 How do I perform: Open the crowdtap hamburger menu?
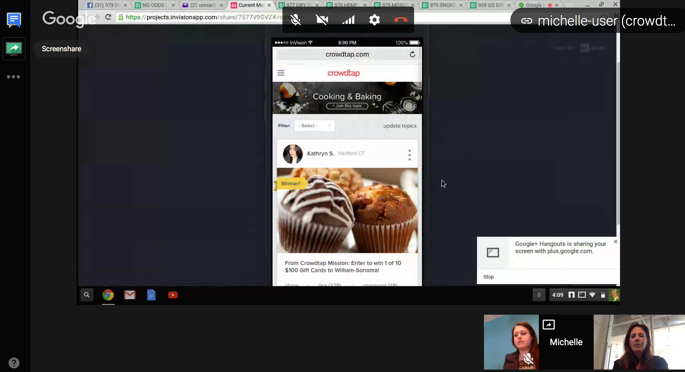coord(281,73)
